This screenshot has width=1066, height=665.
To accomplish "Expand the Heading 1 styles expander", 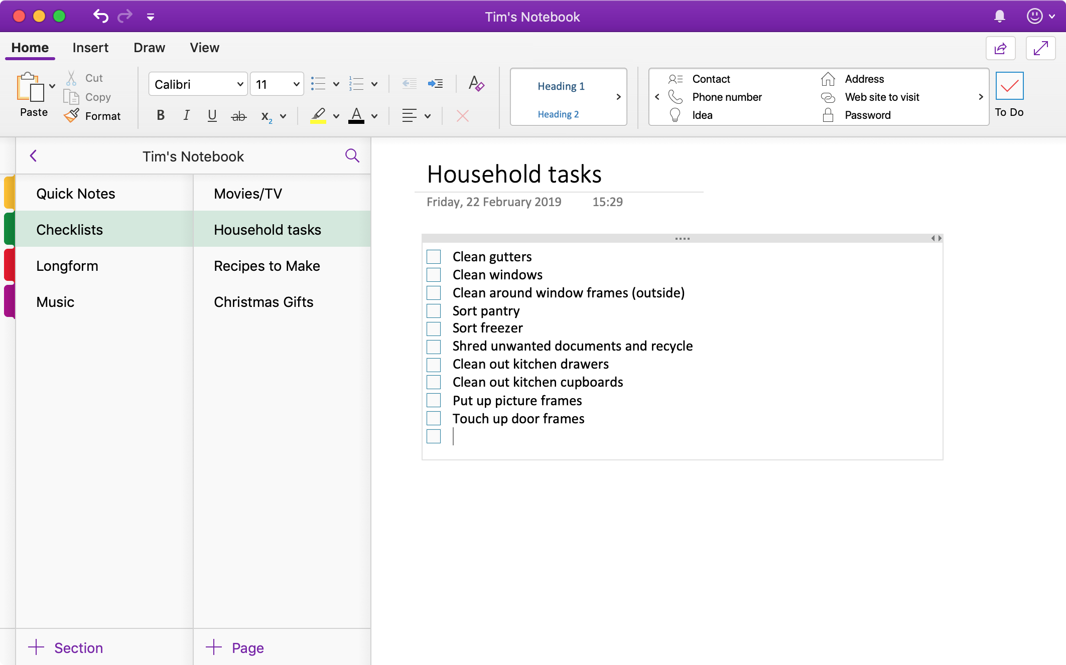I will point(619,96).
